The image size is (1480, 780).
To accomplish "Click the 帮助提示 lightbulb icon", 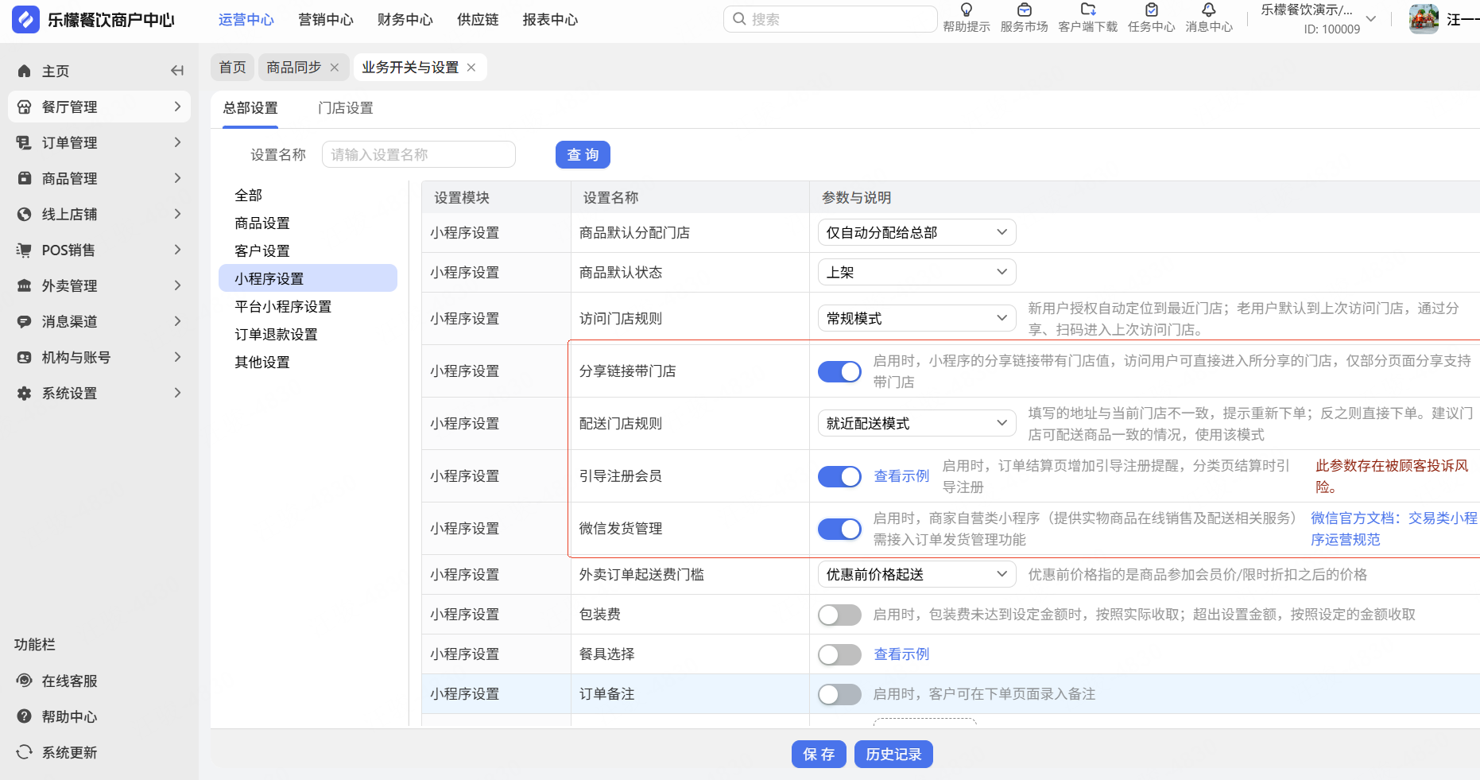I will (x=967, y=10).
